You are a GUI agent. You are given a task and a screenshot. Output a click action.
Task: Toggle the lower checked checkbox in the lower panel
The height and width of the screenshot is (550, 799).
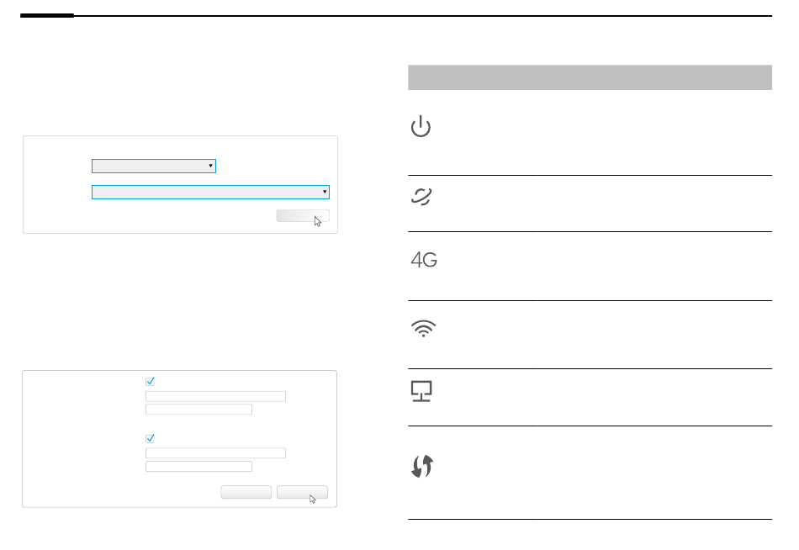click(x=150, y=438)
